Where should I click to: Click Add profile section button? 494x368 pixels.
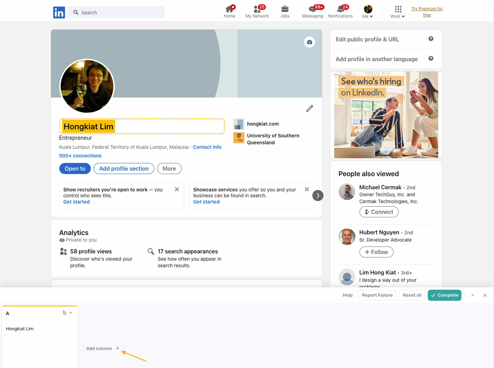[x=124, y=169]
